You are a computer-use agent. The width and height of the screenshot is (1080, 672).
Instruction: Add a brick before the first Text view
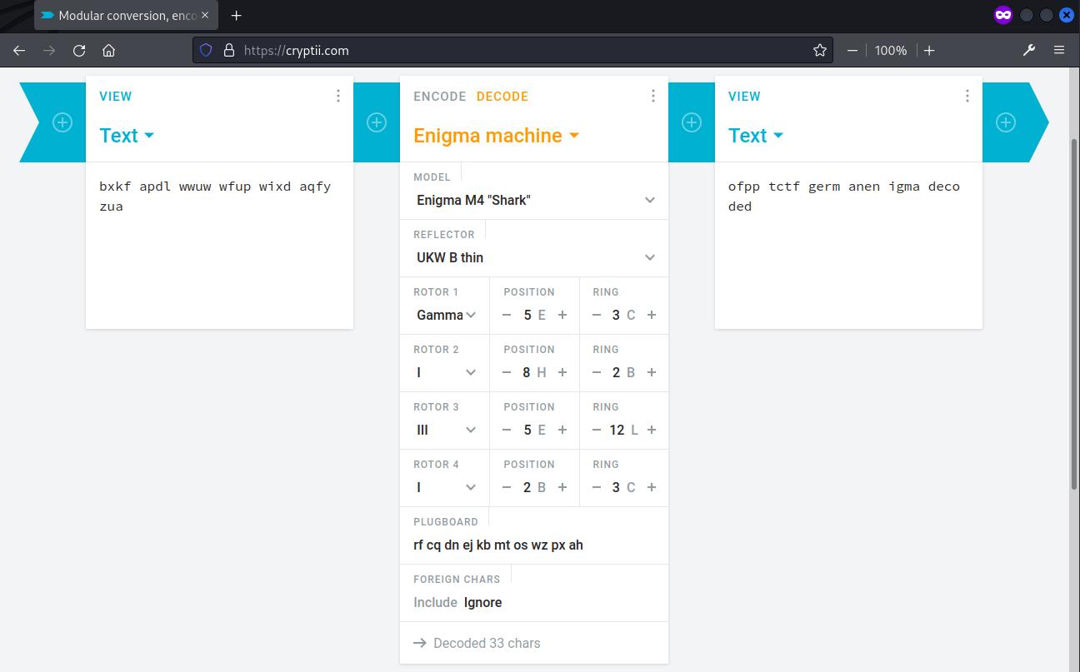(x=62, y=122)
